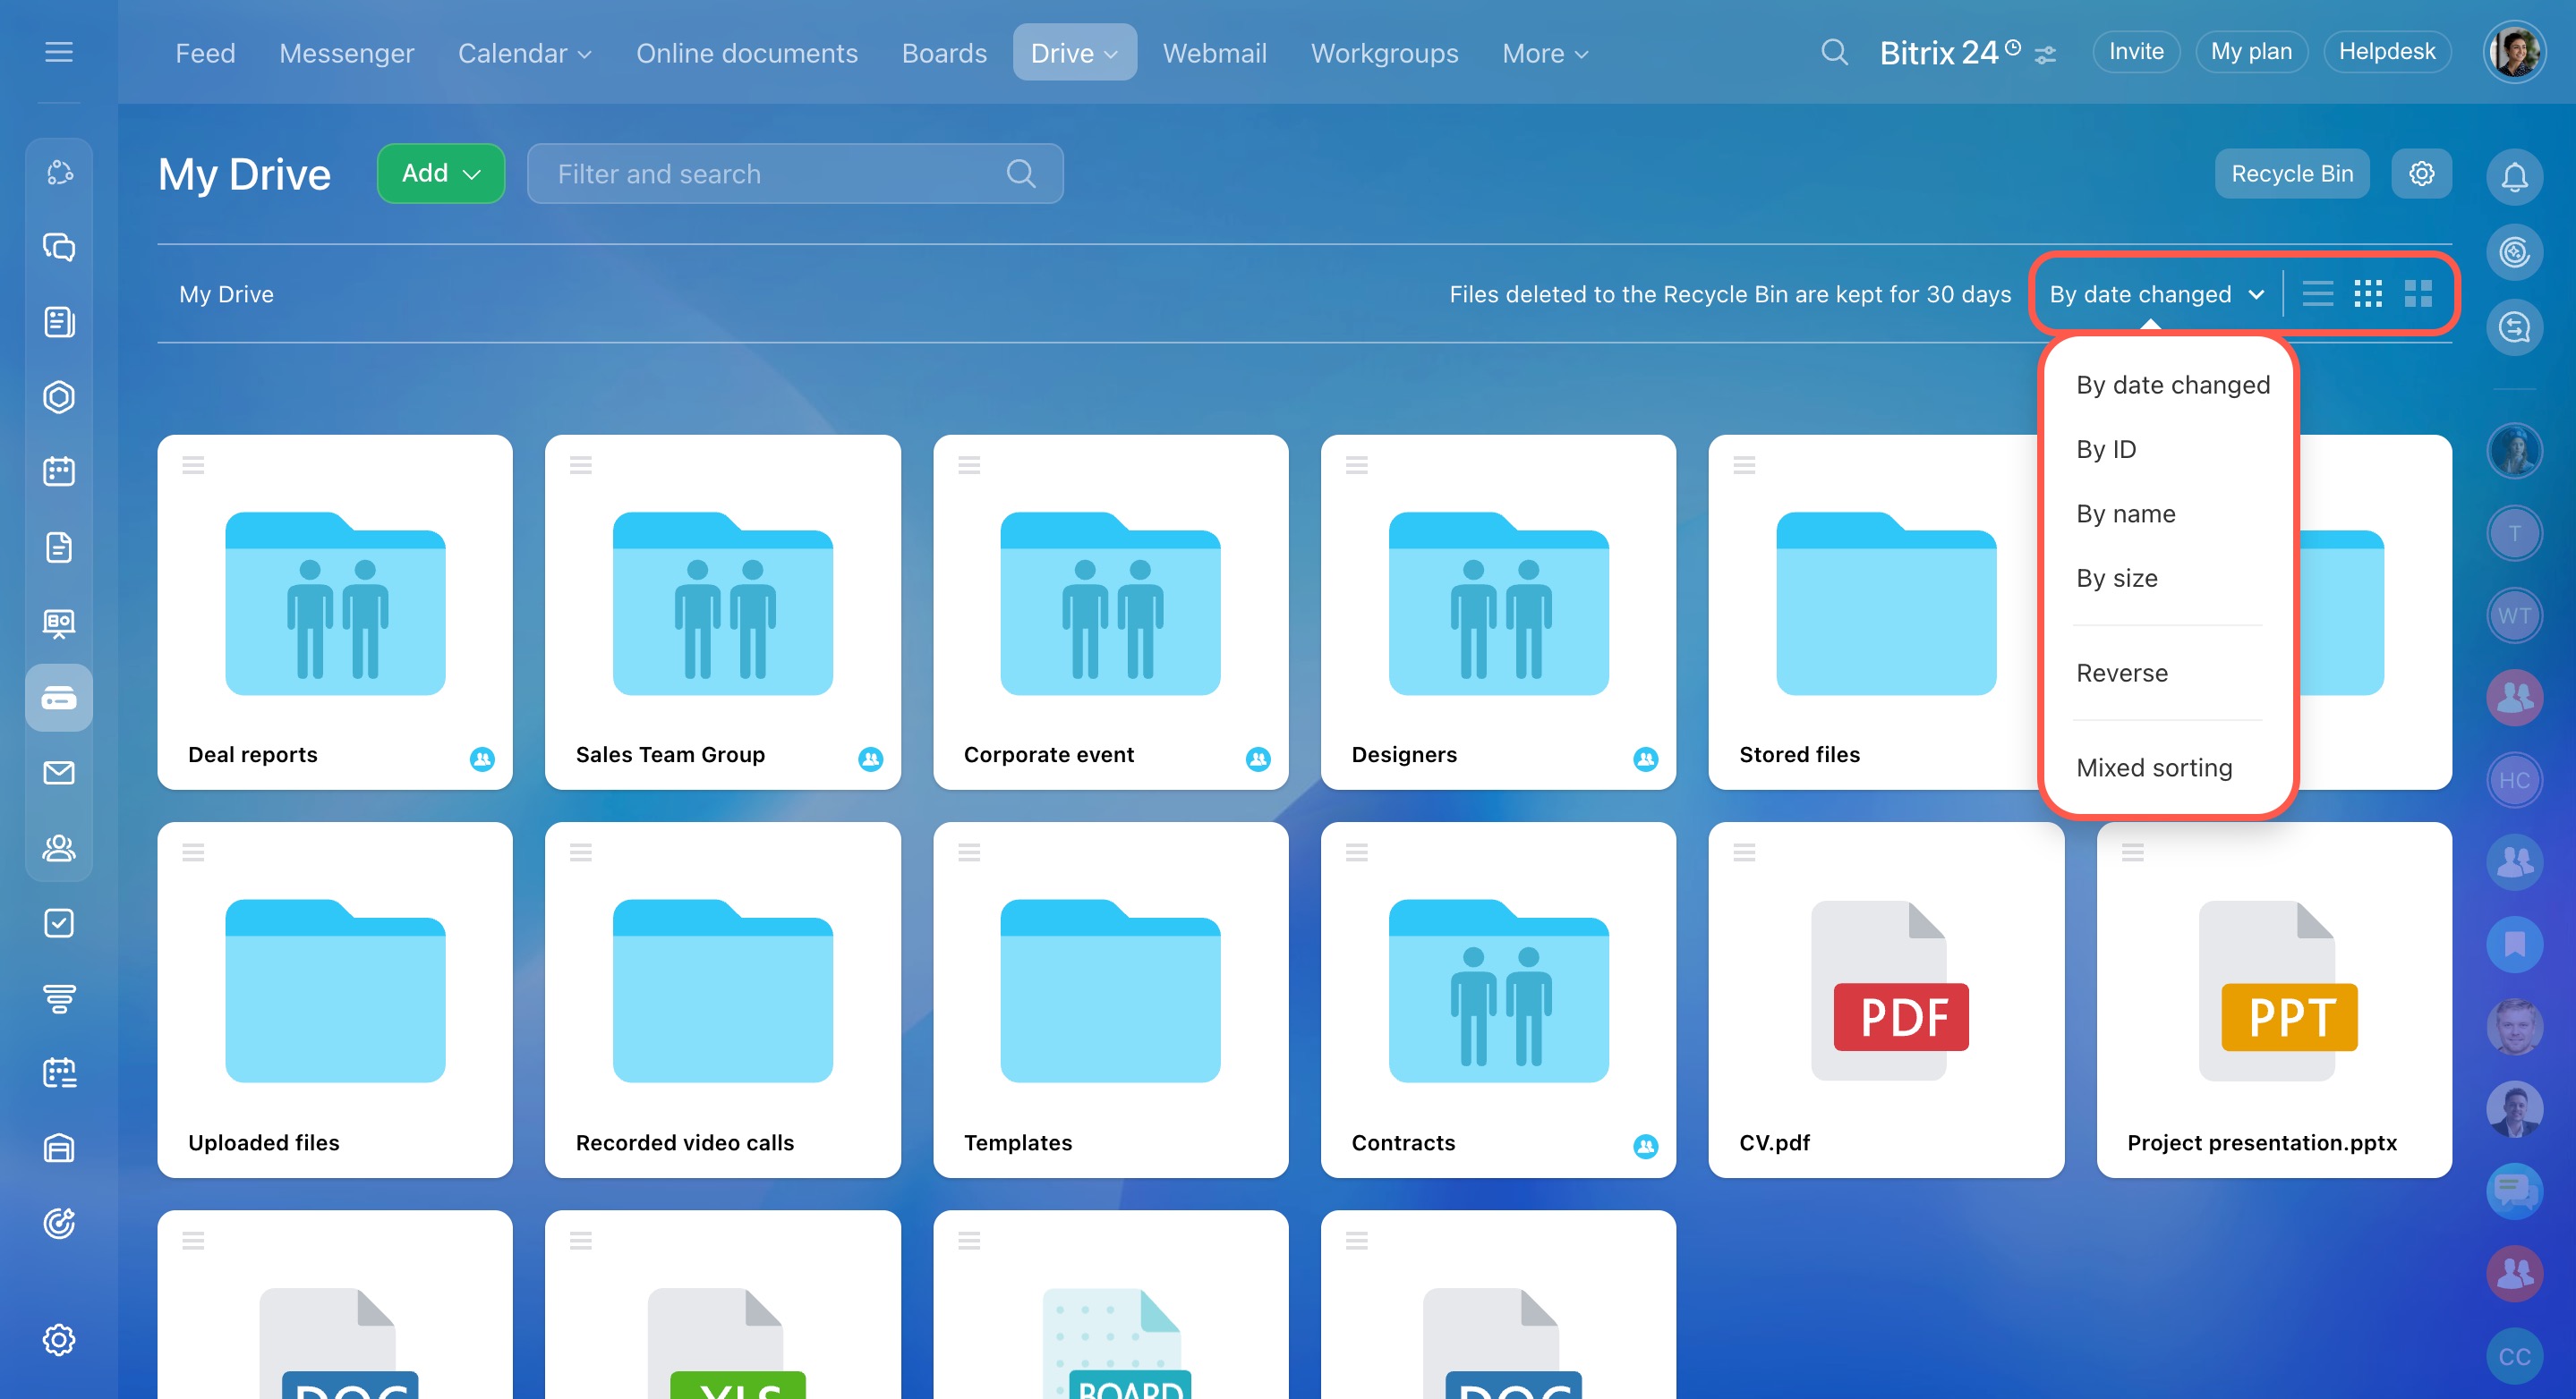Open the By date changed sort dropdown

[x=2155, y=293]
